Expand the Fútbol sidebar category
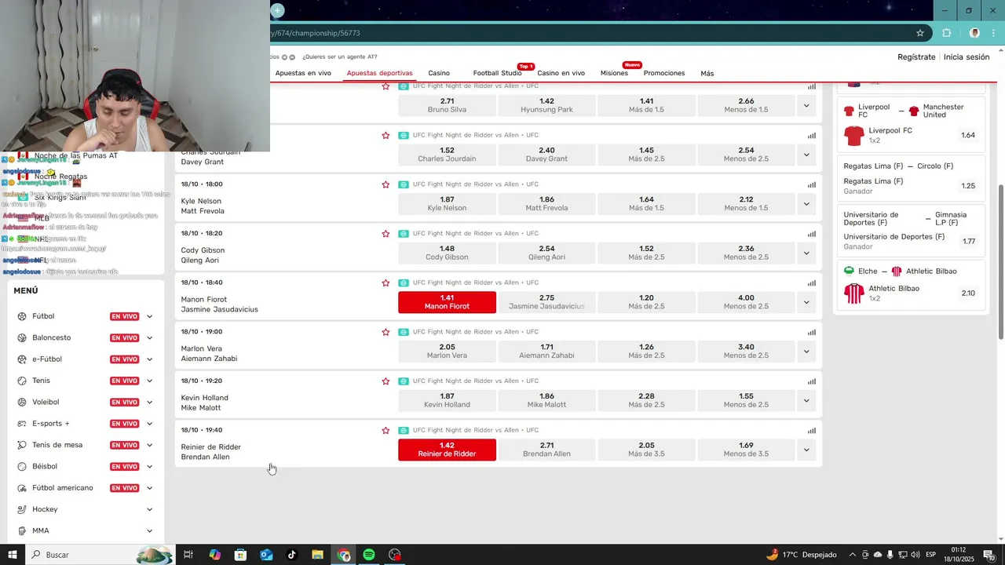Image resolution: width=1005 pixels, height=565 pixels. coord(149,316)
